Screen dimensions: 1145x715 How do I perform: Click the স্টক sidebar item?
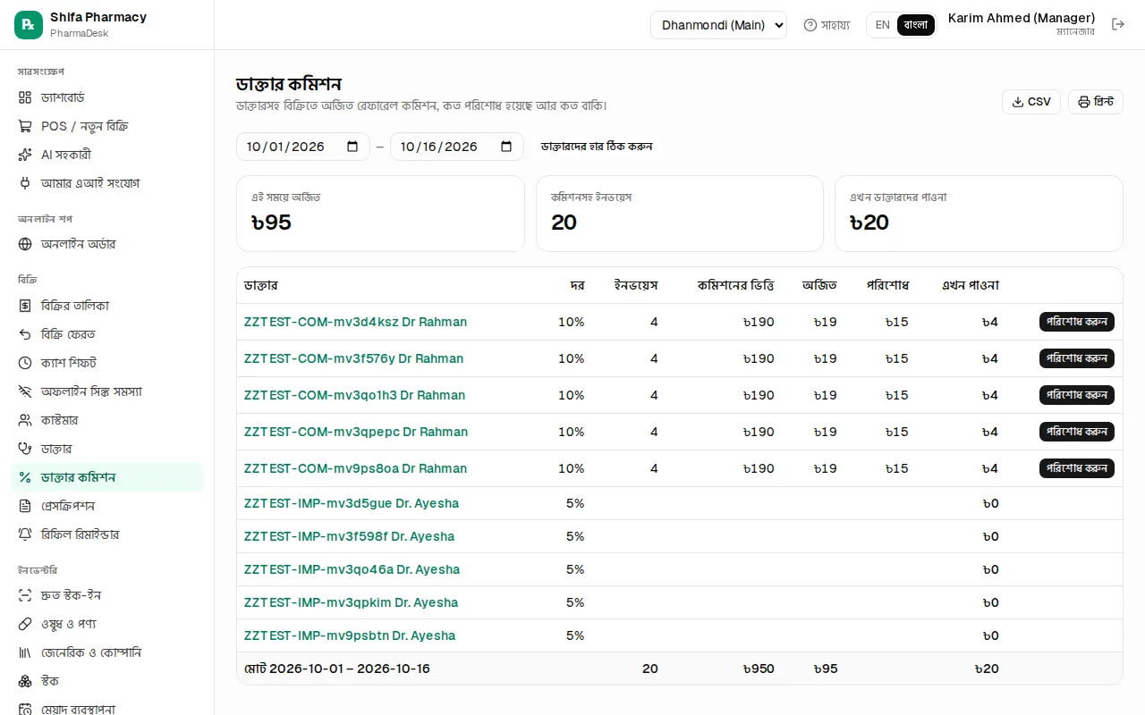point(107,681)
